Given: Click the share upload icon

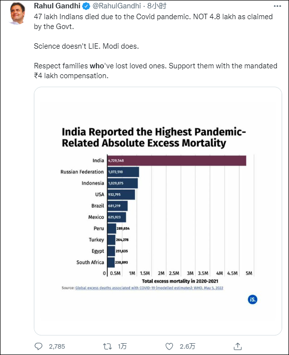Looking at the screenshot, I should point(237,346).
